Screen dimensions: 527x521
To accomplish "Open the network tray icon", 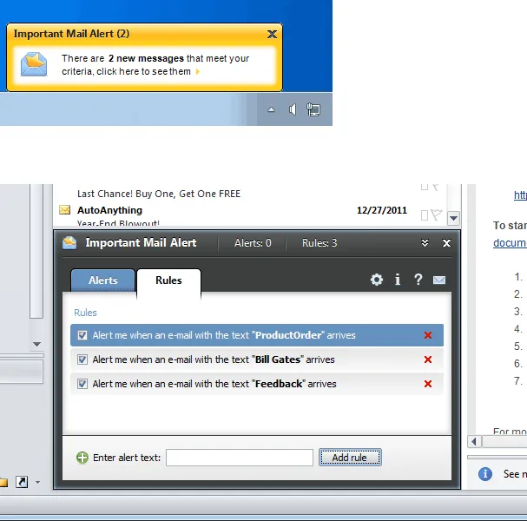I will (313, 109).
